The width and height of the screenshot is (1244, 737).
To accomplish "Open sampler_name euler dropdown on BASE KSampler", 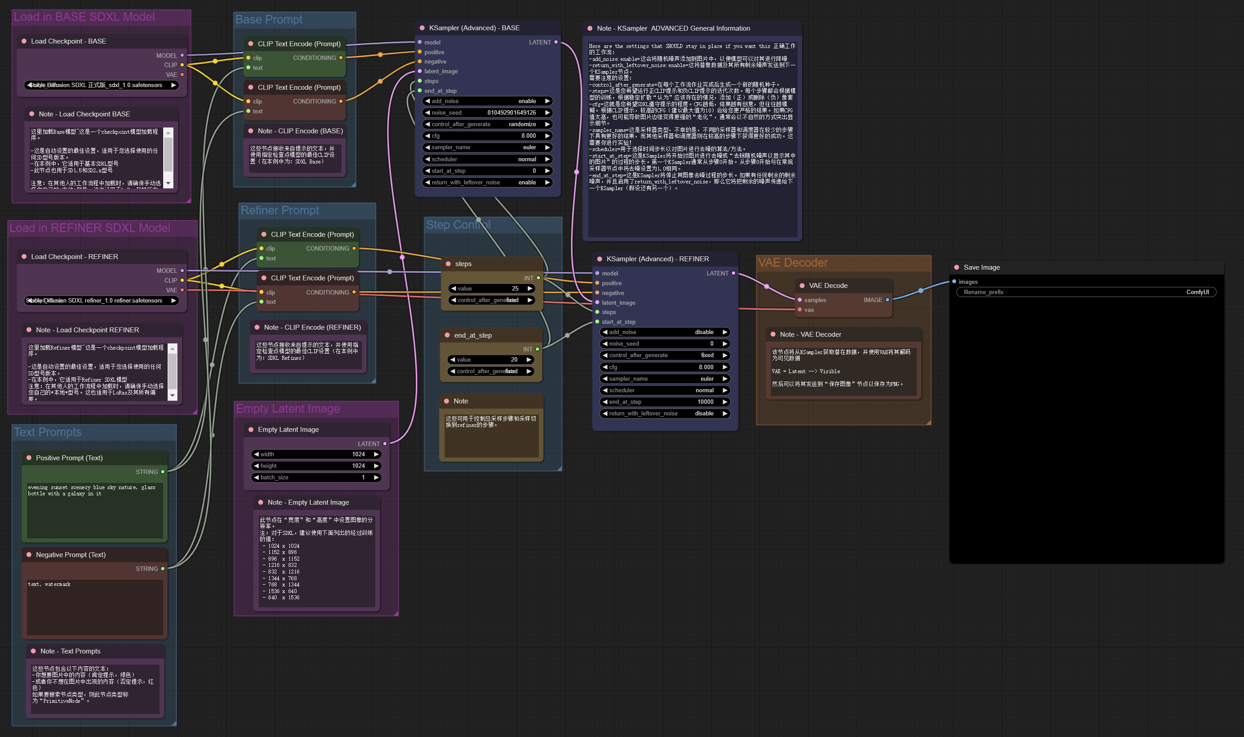I will click(x=487, y=147).
